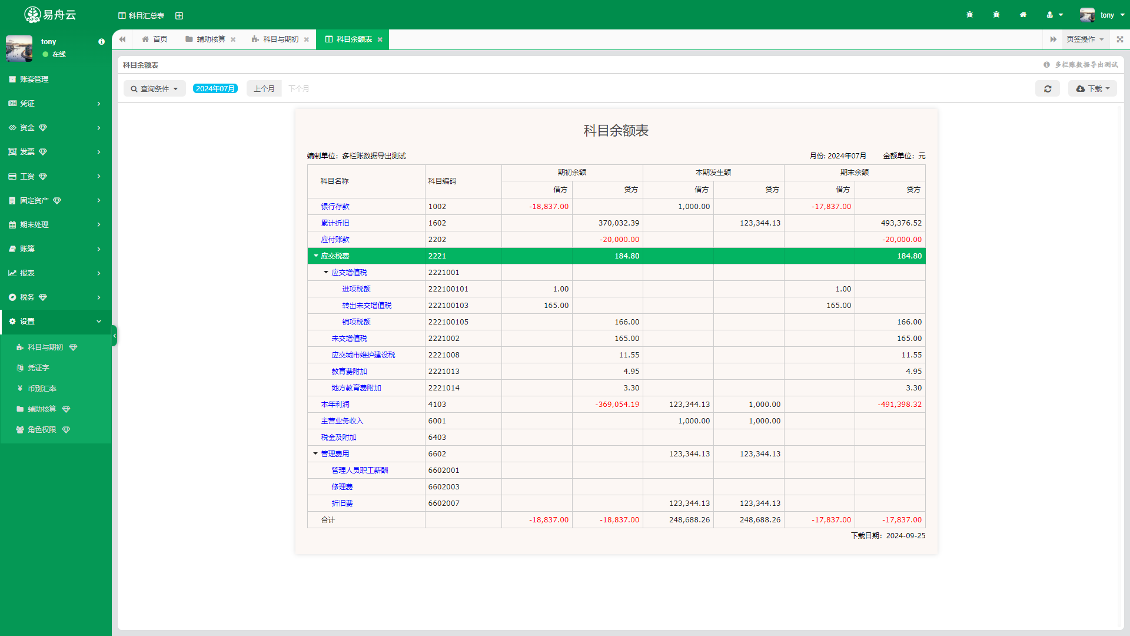Open the 销项税额 account link
This screenshot has width=1130, height=636.
pos(356,322)
